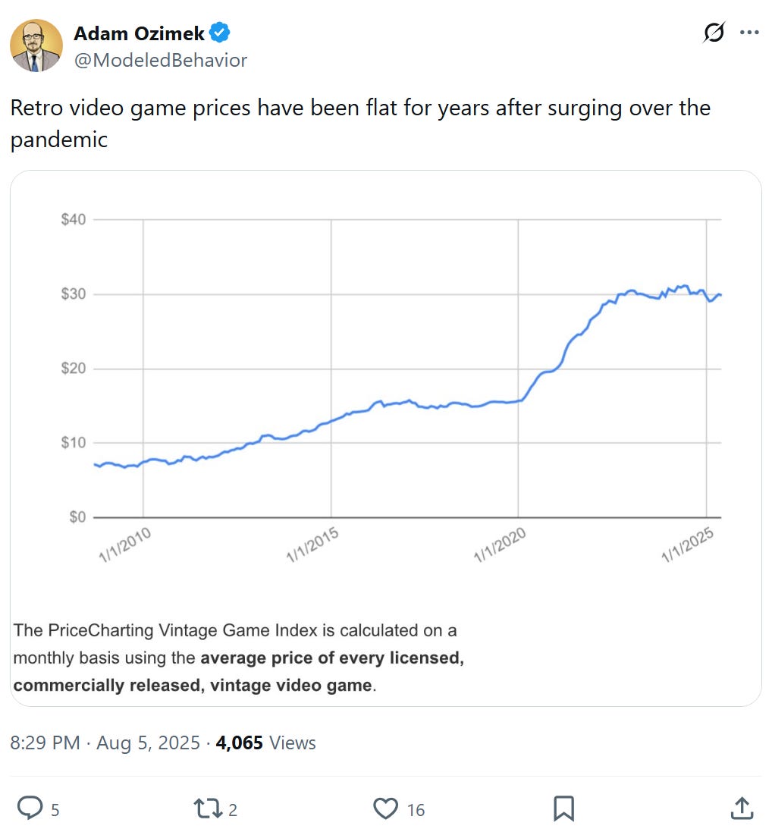The width and height of the screenshot is (772, 832).
Task: Click the repost count 2
Action: [x=233, y=810]
